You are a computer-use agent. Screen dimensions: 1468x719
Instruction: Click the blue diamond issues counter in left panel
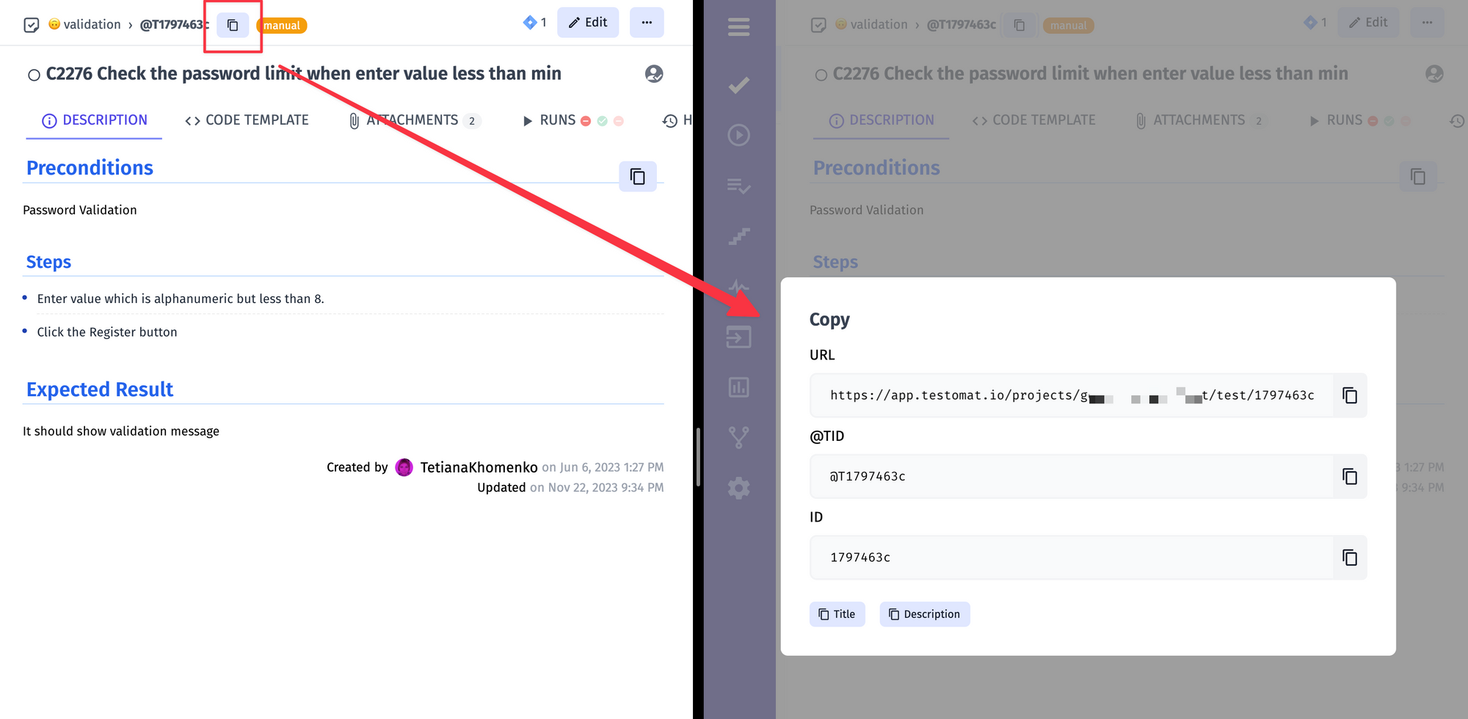534,23
